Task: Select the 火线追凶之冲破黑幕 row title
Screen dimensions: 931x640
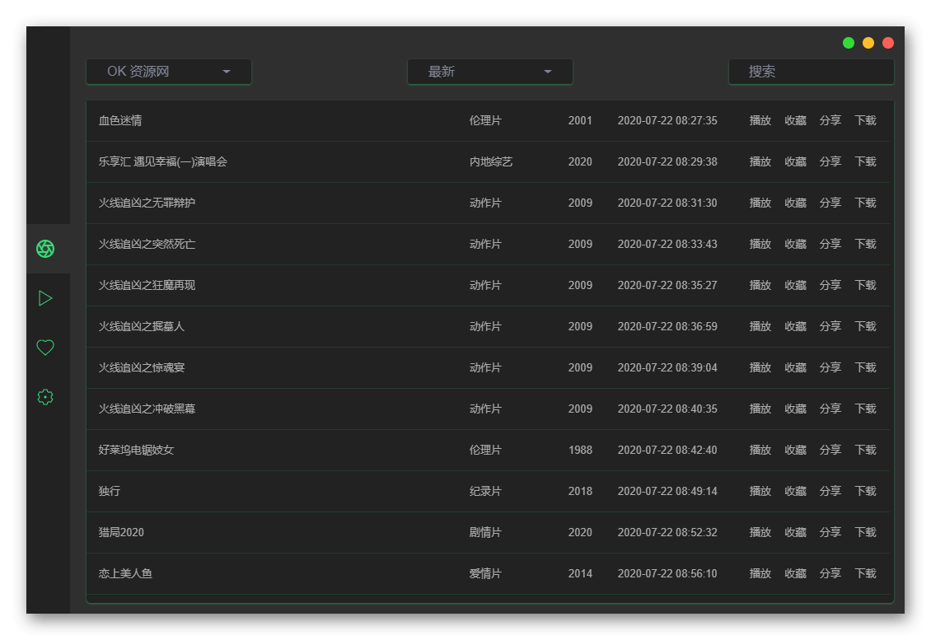Action: [147, 409]
